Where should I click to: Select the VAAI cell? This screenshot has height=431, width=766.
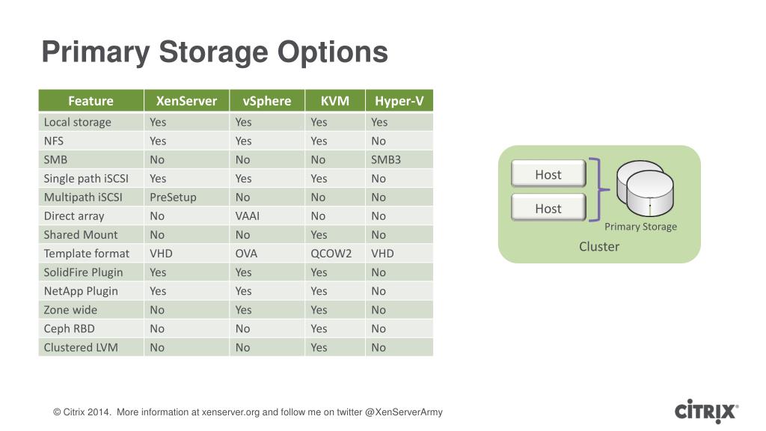point(267,216)
